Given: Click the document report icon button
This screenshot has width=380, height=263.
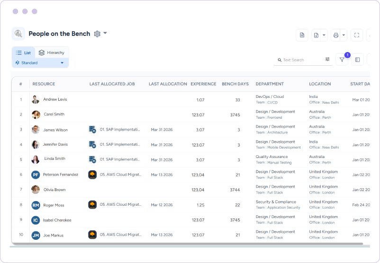Looking at the screenshot, I should pos(302,35).
